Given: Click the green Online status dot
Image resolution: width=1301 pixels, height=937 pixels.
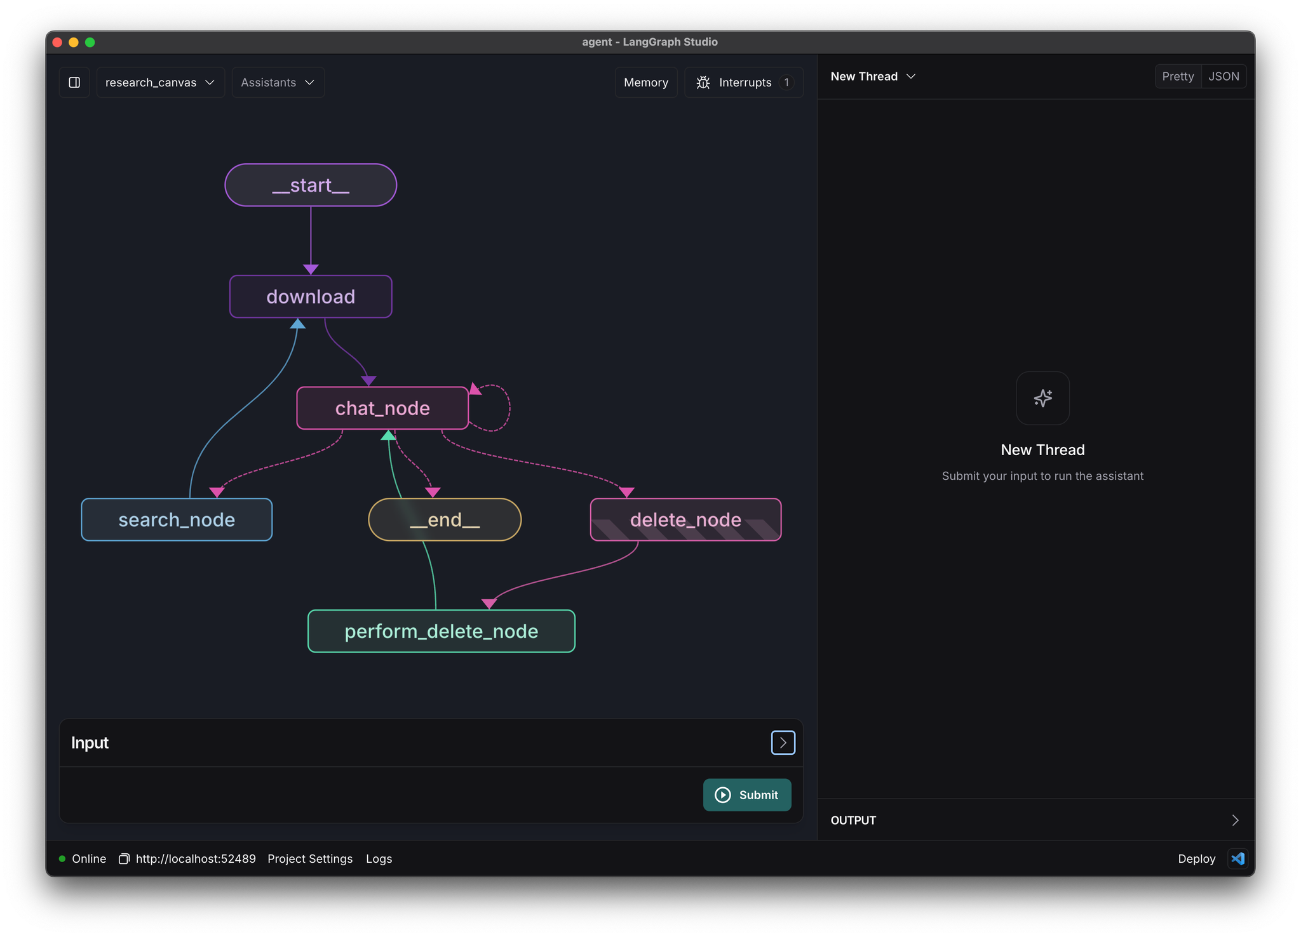Looking at the screenshot, I should coord(62,859).
